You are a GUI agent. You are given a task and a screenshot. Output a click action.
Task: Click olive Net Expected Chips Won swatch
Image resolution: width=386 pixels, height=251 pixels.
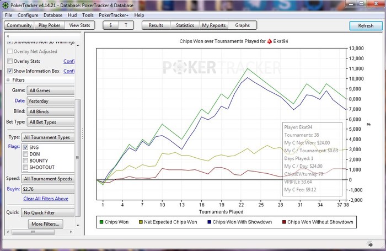pyautogui.click(x=141, y=222)
